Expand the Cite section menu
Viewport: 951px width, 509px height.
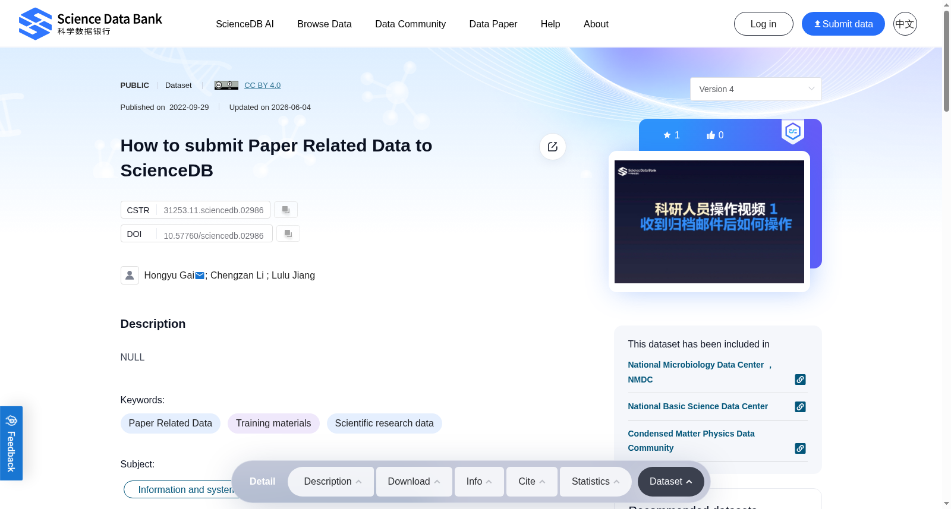532,482
